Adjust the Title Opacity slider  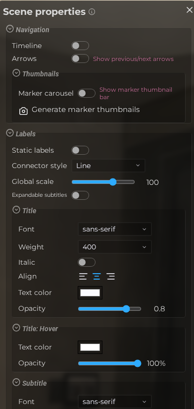coord(110,309)
